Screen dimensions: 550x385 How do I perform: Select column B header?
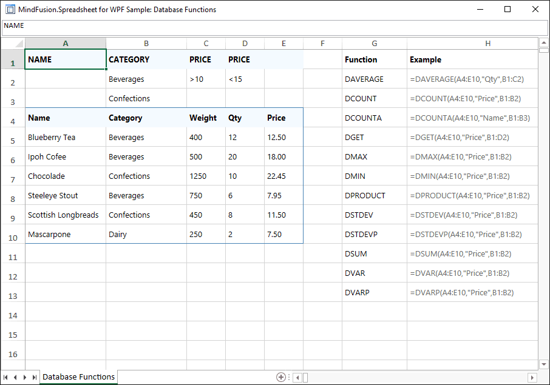[x=146, y=44]
